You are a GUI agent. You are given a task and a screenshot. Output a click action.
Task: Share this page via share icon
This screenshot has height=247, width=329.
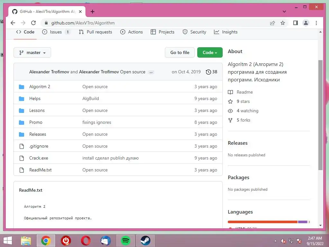coord(272,23)
